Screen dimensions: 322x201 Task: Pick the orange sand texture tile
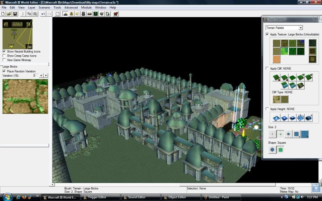(x=276, y=59)
